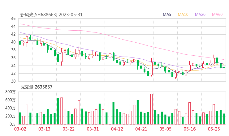This screenshot has width=229, height=136.
Task: Click the 34 price axis label
Action: click(13, 66)
